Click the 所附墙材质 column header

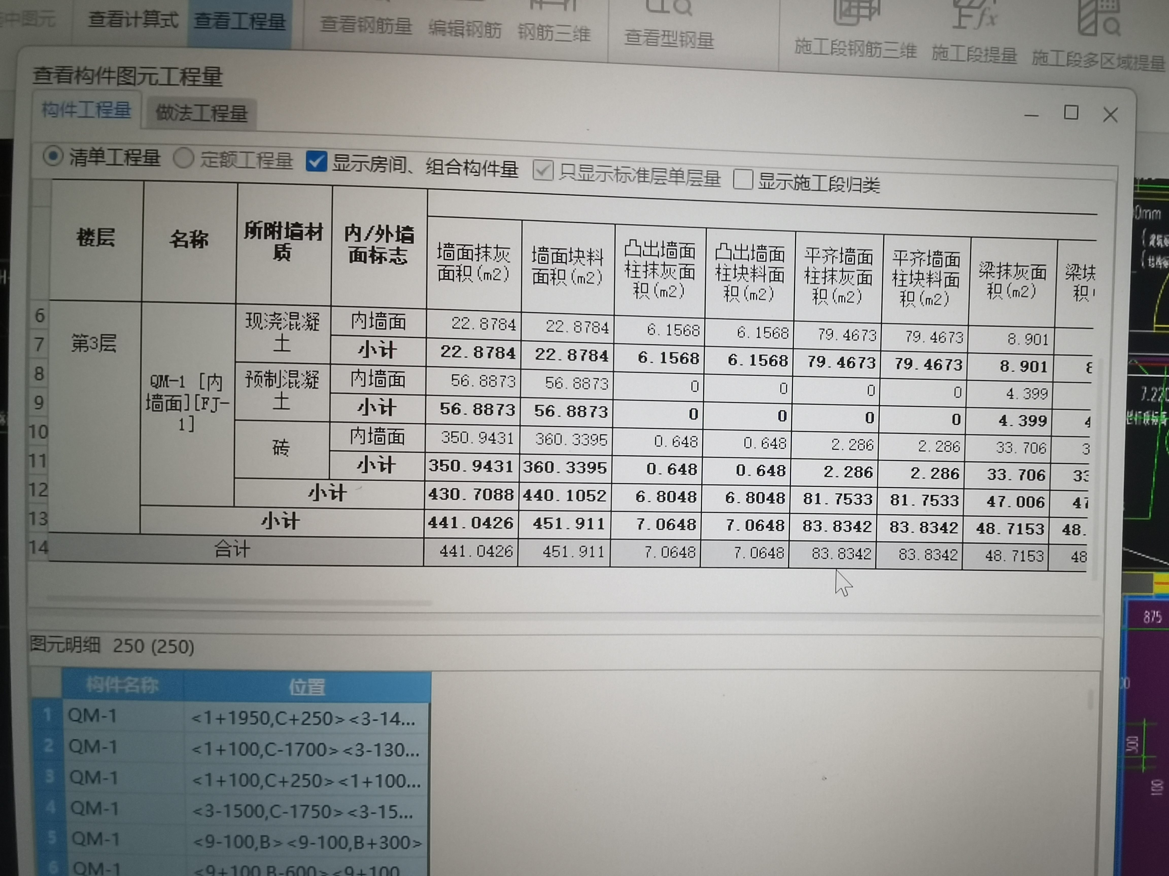click(x=284, y=242)
